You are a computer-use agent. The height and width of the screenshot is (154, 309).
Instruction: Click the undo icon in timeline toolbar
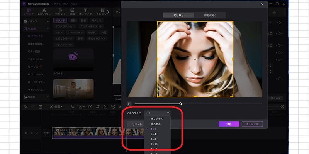25,107
